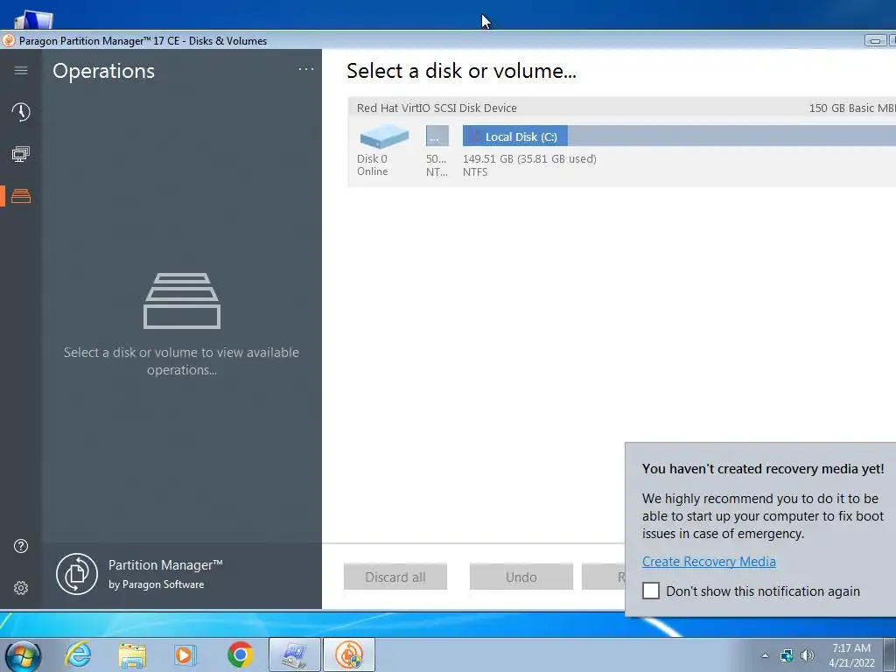Select the Disks & Volumes sidebar icon

coord(21,196)
